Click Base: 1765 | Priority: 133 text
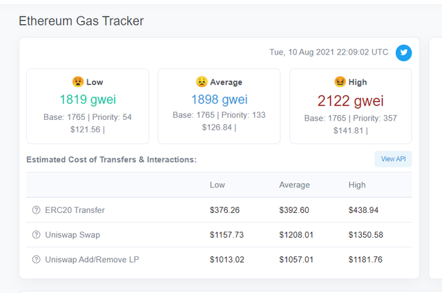This screenshot has width=442, height=293. point(219,115)
